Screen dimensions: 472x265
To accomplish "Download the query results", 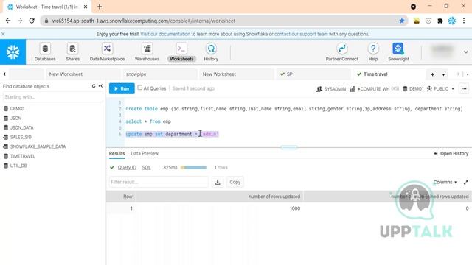I will click(218, 182).
